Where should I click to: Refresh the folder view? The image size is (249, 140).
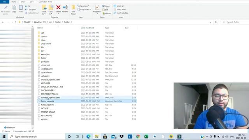click(216, 22)
